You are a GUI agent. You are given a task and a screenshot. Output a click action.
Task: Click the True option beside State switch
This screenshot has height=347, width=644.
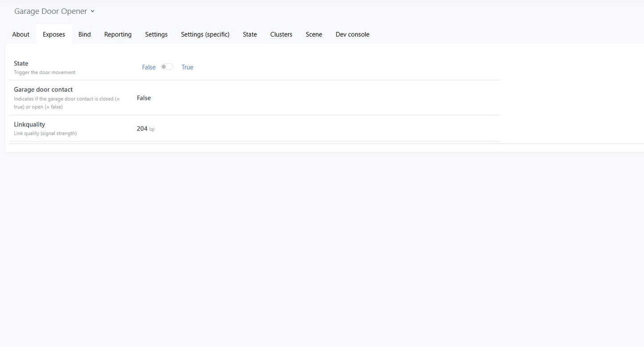[x=187, y=67]
